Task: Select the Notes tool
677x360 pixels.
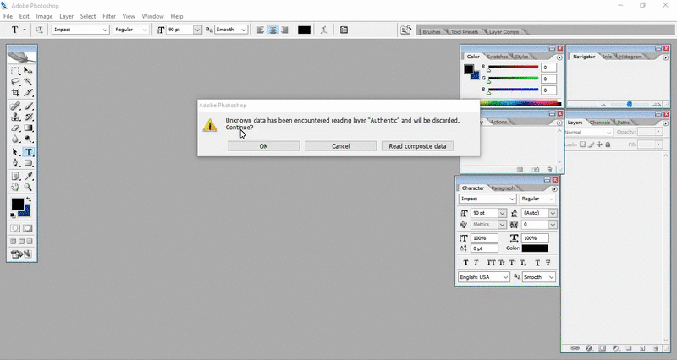Action: click(x=15, y=177)
